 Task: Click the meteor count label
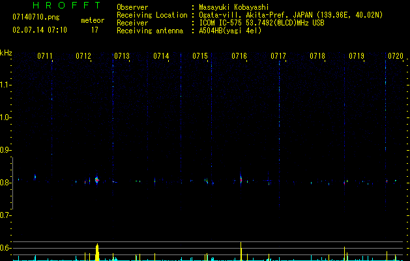(93, 20)
